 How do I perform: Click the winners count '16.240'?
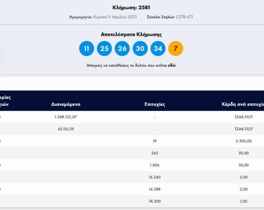pyautogui.click(x=155, y=177)
